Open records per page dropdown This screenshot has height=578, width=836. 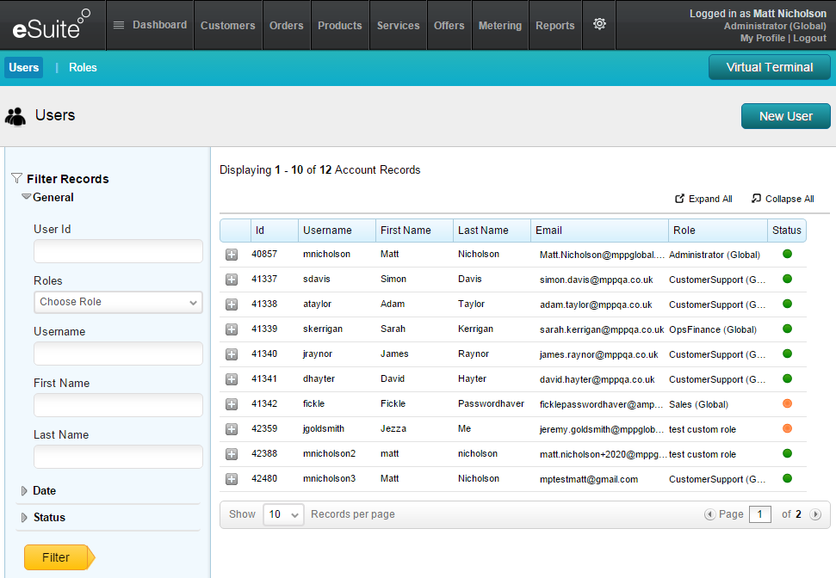click(283, 514)
